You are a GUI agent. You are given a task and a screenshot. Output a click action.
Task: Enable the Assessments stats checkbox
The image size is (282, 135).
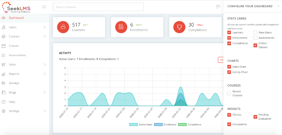tap(256, 38)
